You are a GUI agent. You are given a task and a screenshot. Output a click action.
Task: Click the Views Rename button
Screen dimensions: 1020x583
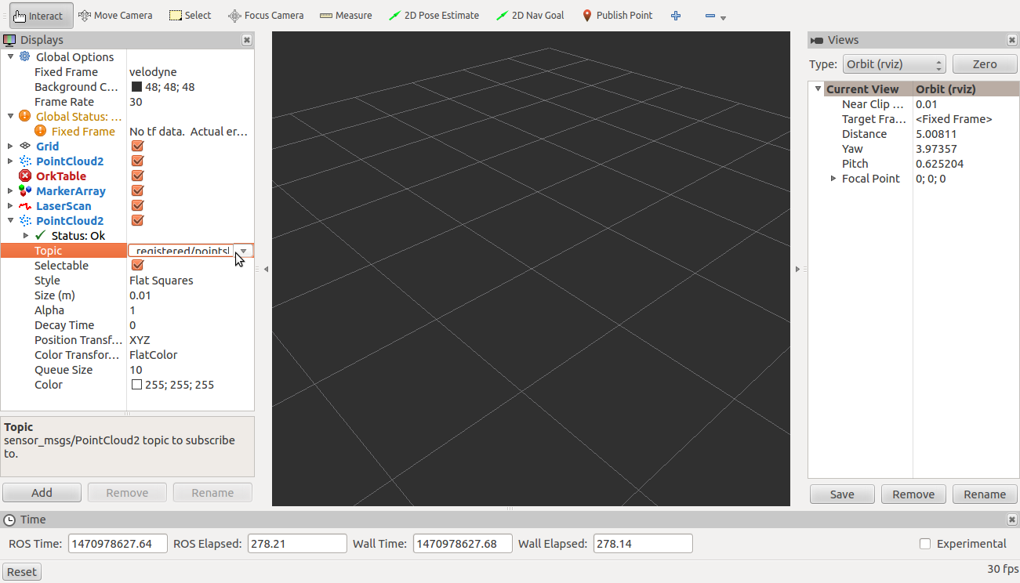coord(985,494)
